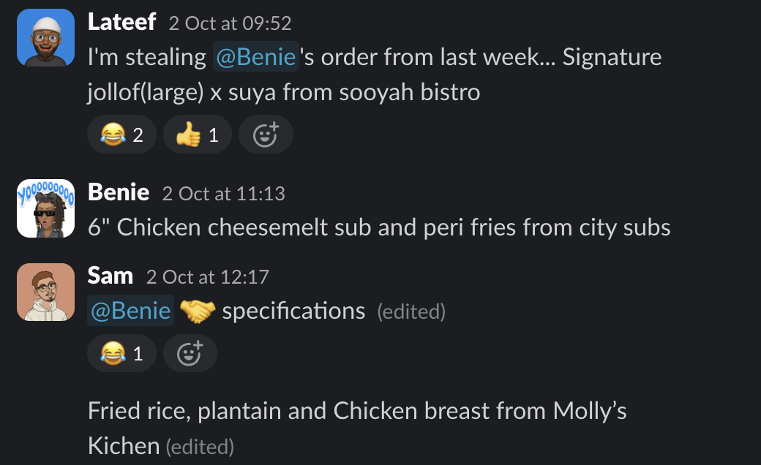Toggle the laughing emoji reaction on Lateef's message
The width and height of the screenshot is (761, 465).
[121, 135]
